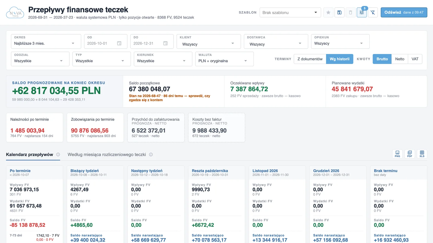Open the Szablon dropdown
This screenshot has height=243, width=433.
tap(290, 12)
